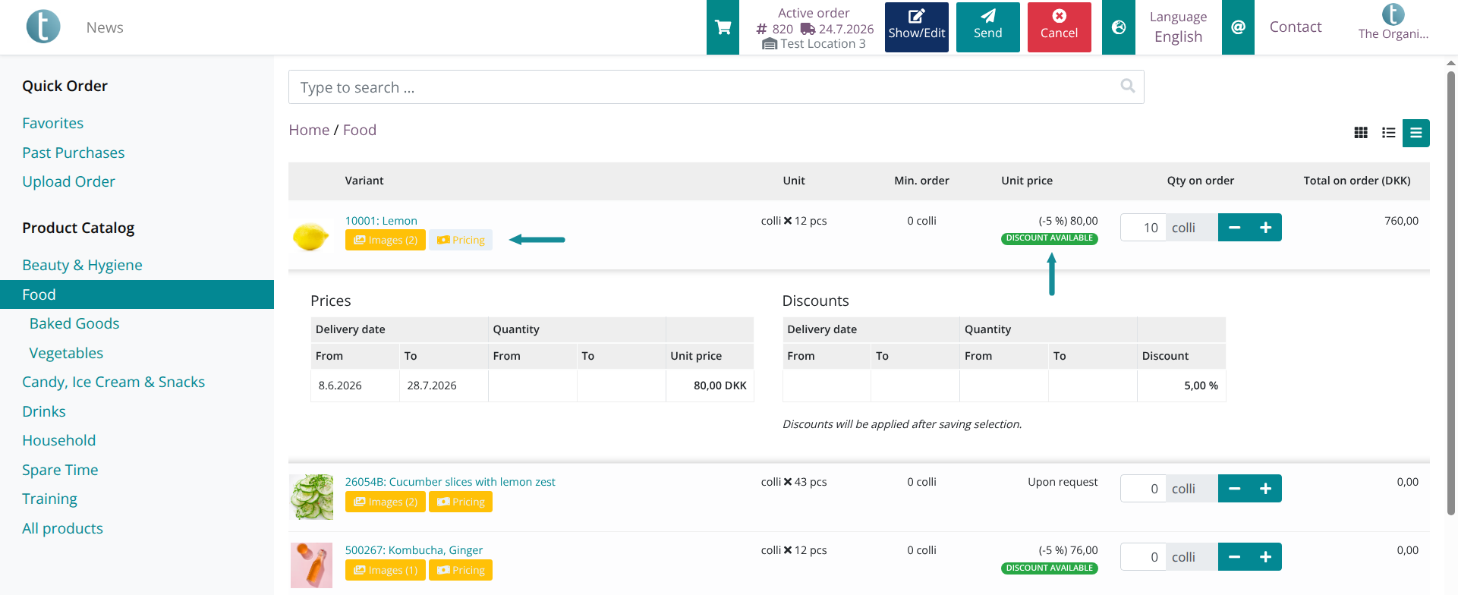This screenshot has width=1458, height=595.
Task: Click the @ contact icon
Action: click(1238, 27)
